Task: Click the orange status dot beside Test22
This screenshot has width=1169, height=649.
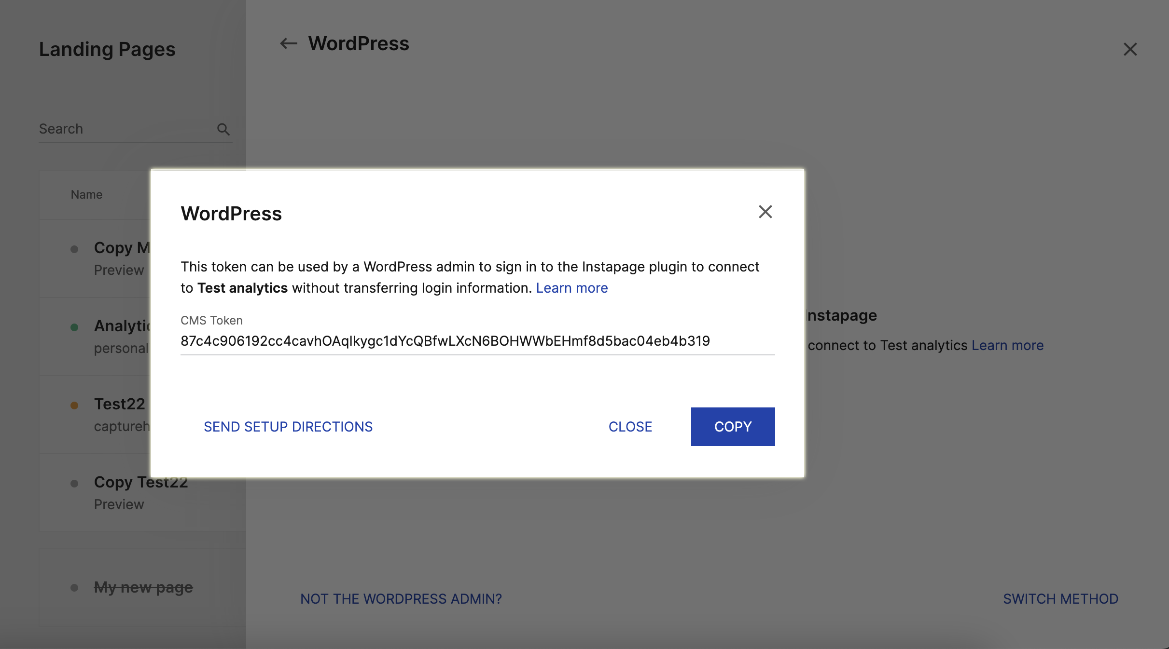Action: point(74,406)
